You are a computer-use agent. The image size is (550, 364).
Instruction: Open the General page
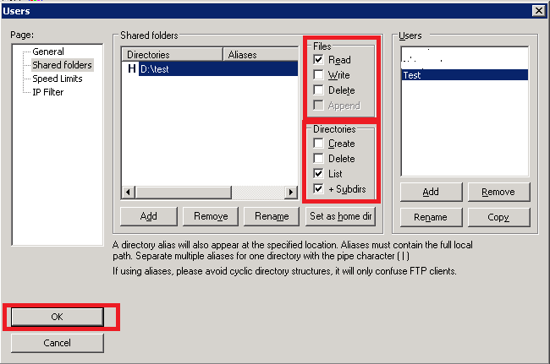tap(48, 52)
